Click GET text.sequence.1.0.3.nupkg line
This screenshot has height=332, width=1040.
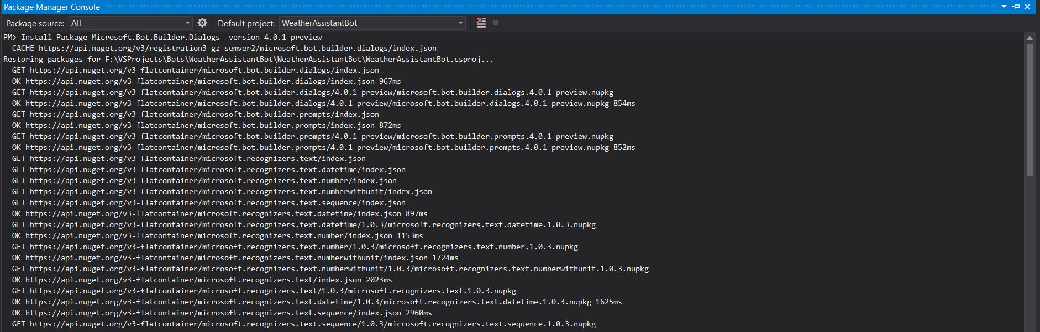point(304,324)
